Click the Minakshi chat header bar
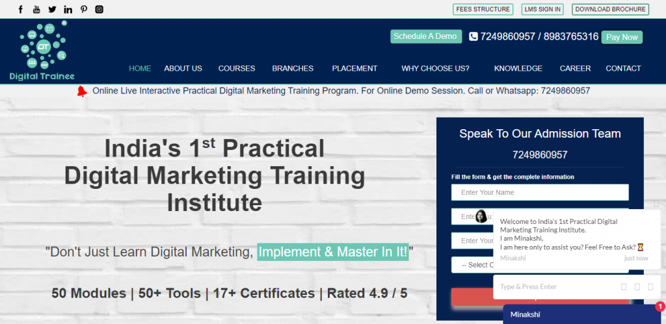The width and height of the screenshot is (666, 324). (581, 315)
